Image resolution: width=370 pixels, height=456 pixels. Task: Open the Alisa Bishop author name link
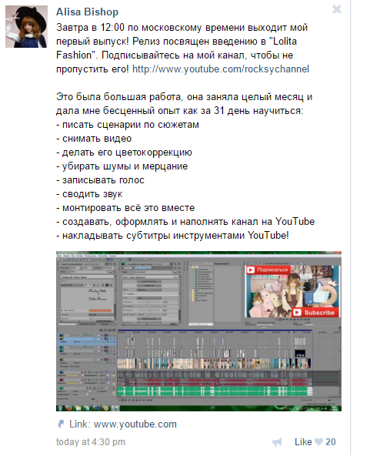coord(87,12)
